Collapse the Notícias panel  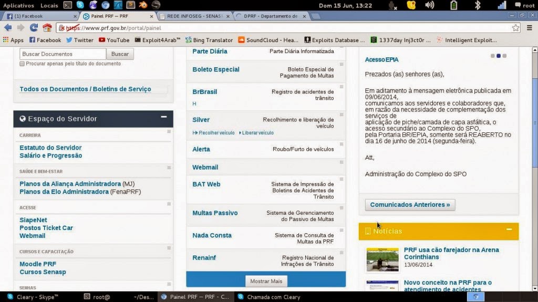[x=509, y=229]
